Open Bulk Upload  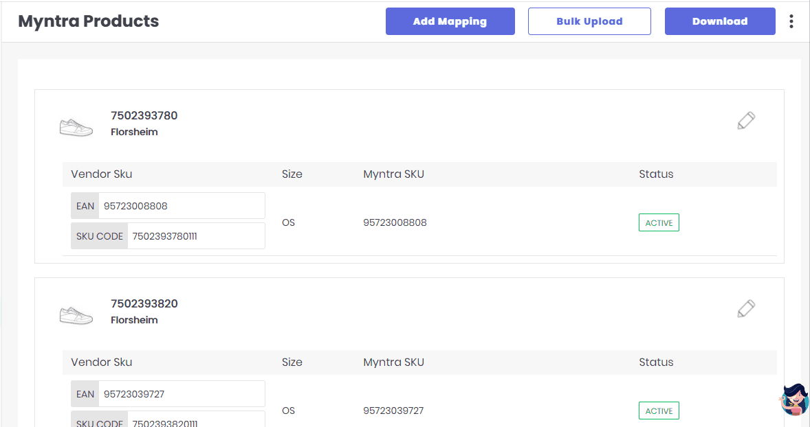pos(589,21)
